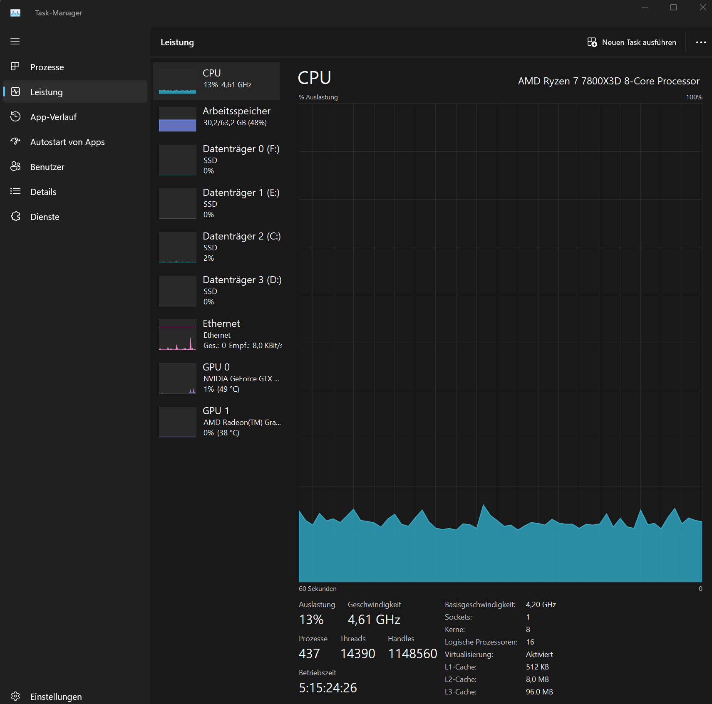Screen dimensions: 712x704
Task: Click the Prozesse sidebar icon
Action: pyautogui.click(x=15, y=67)
